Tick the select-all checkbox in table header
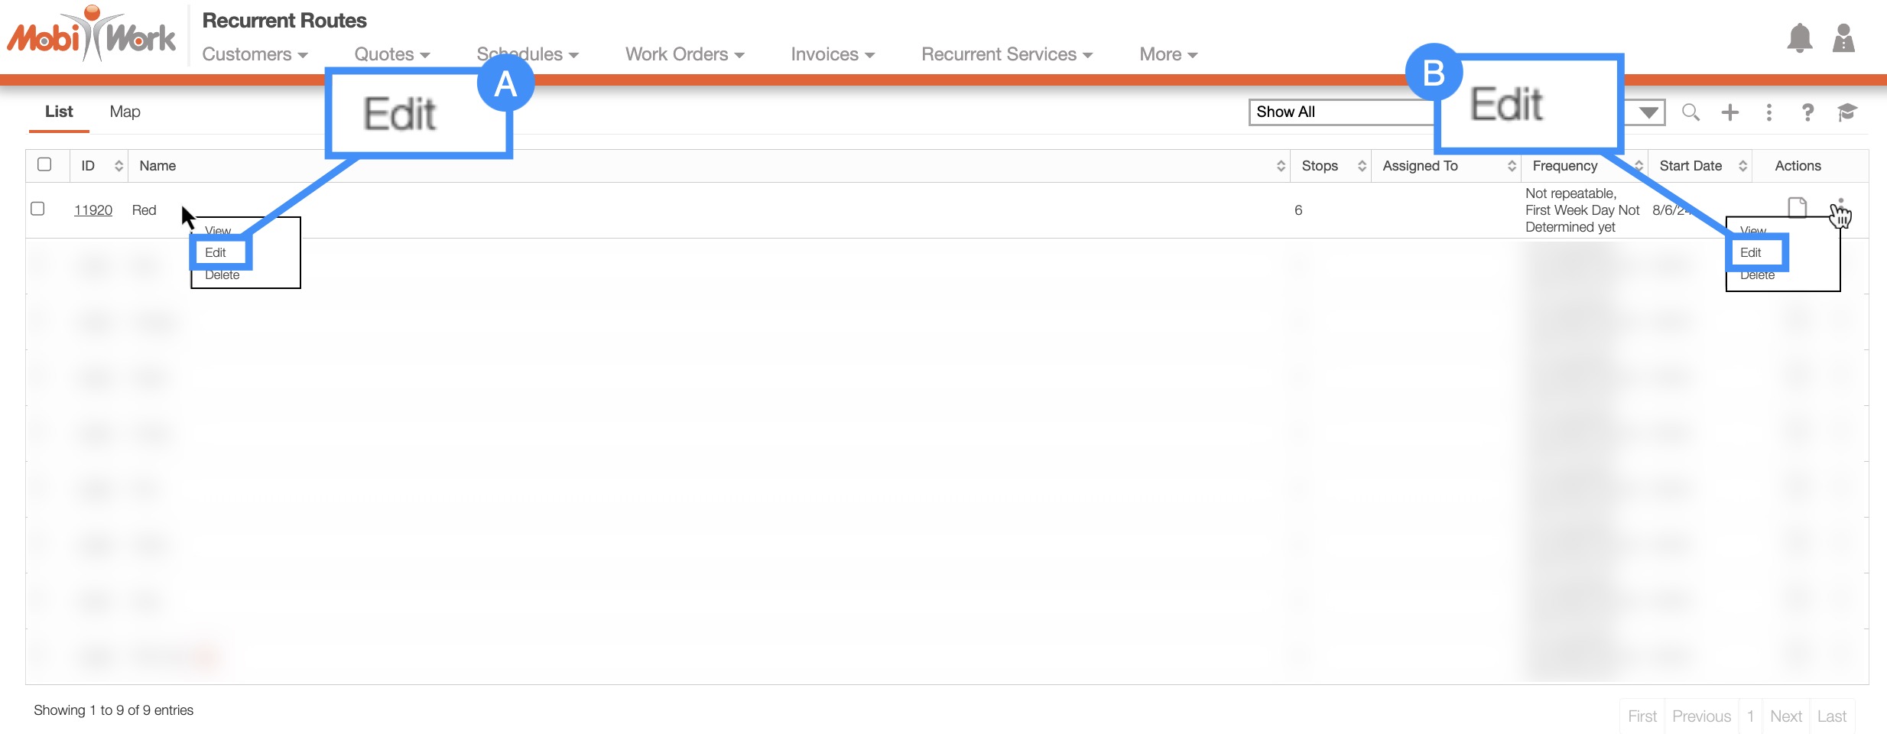Image resolution: width=1887 pixels, height=734 pixels. pos(44,164)
